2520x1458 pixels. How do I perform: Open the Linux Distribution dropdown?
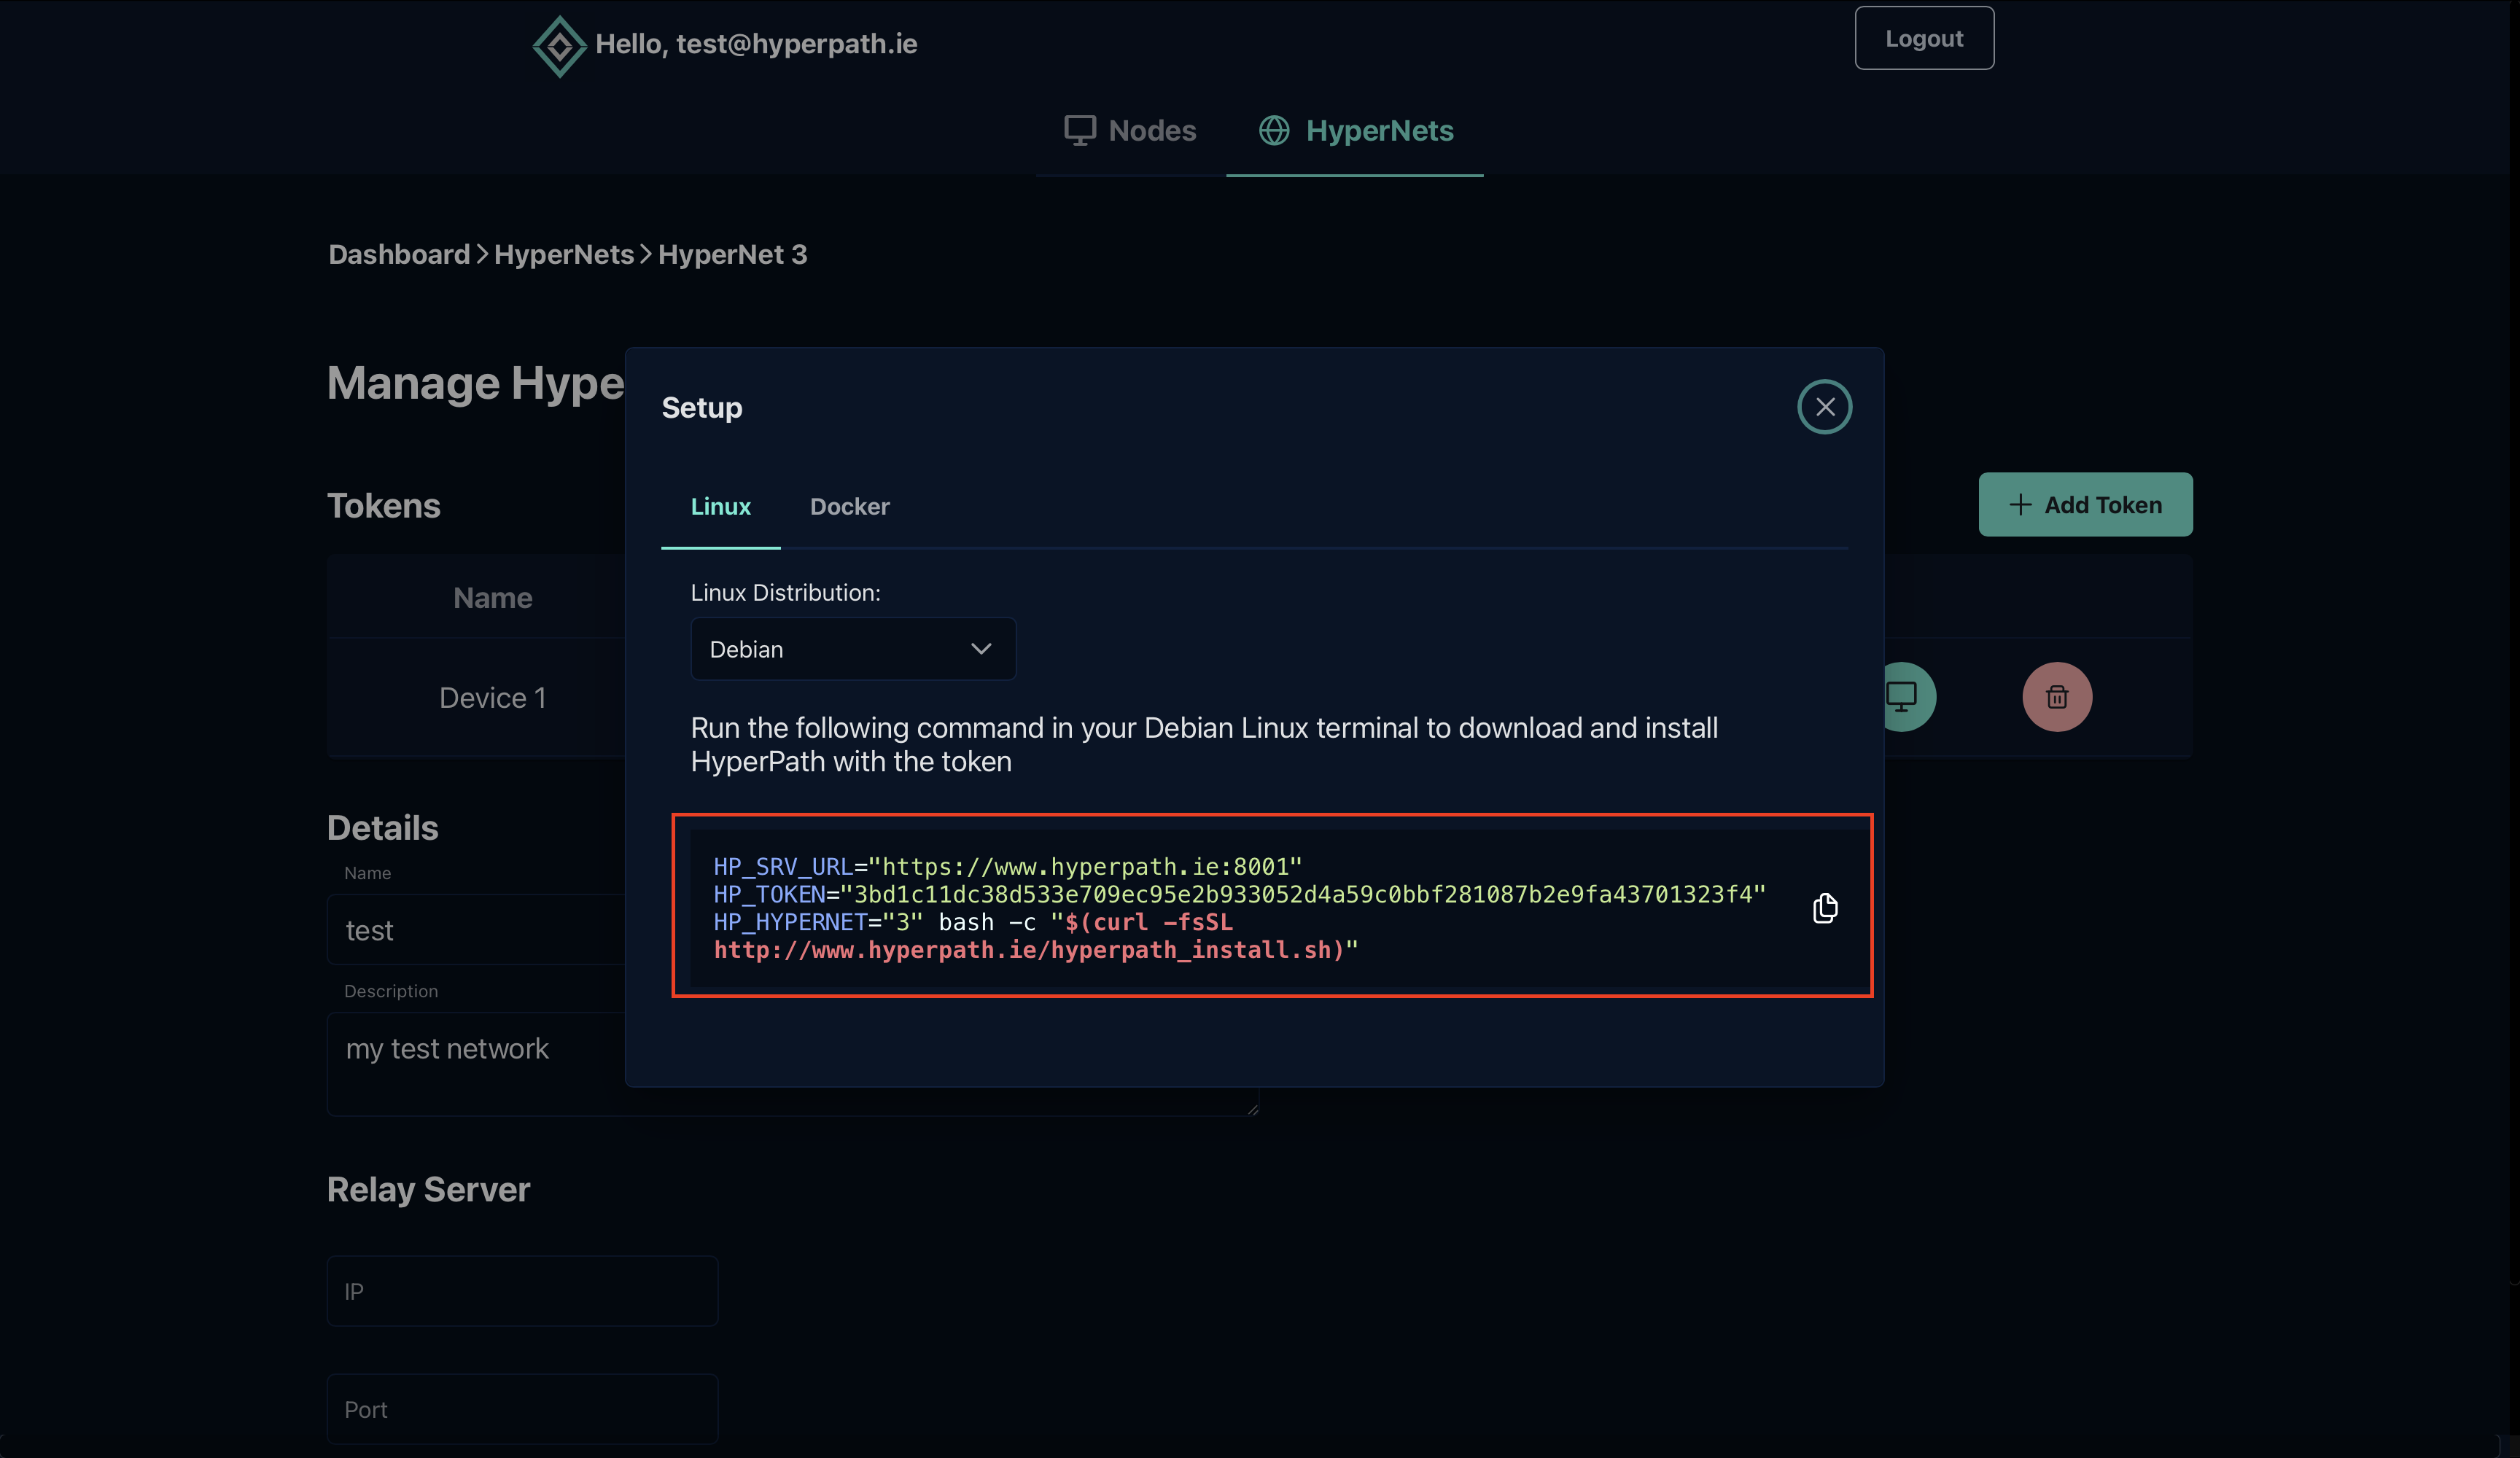853,649
